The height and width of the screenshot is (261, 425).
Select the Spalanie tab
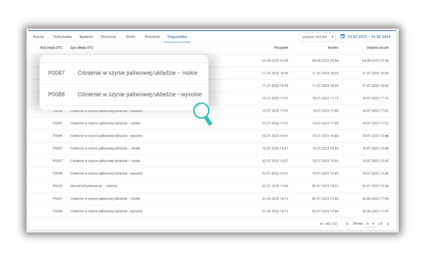pyautogui.click(x=86, y=37)
